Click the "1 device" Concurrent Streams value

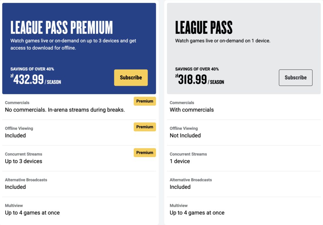click(180, 161)
